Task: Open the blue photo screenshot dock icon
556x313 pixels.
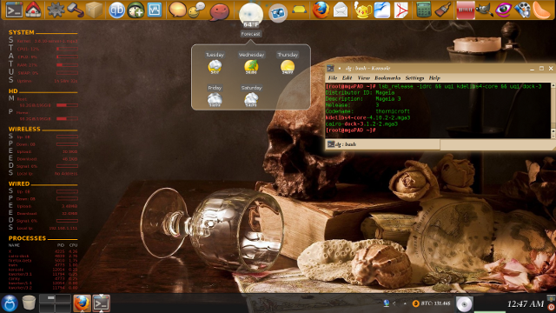Action: click(x=278, y=14)
